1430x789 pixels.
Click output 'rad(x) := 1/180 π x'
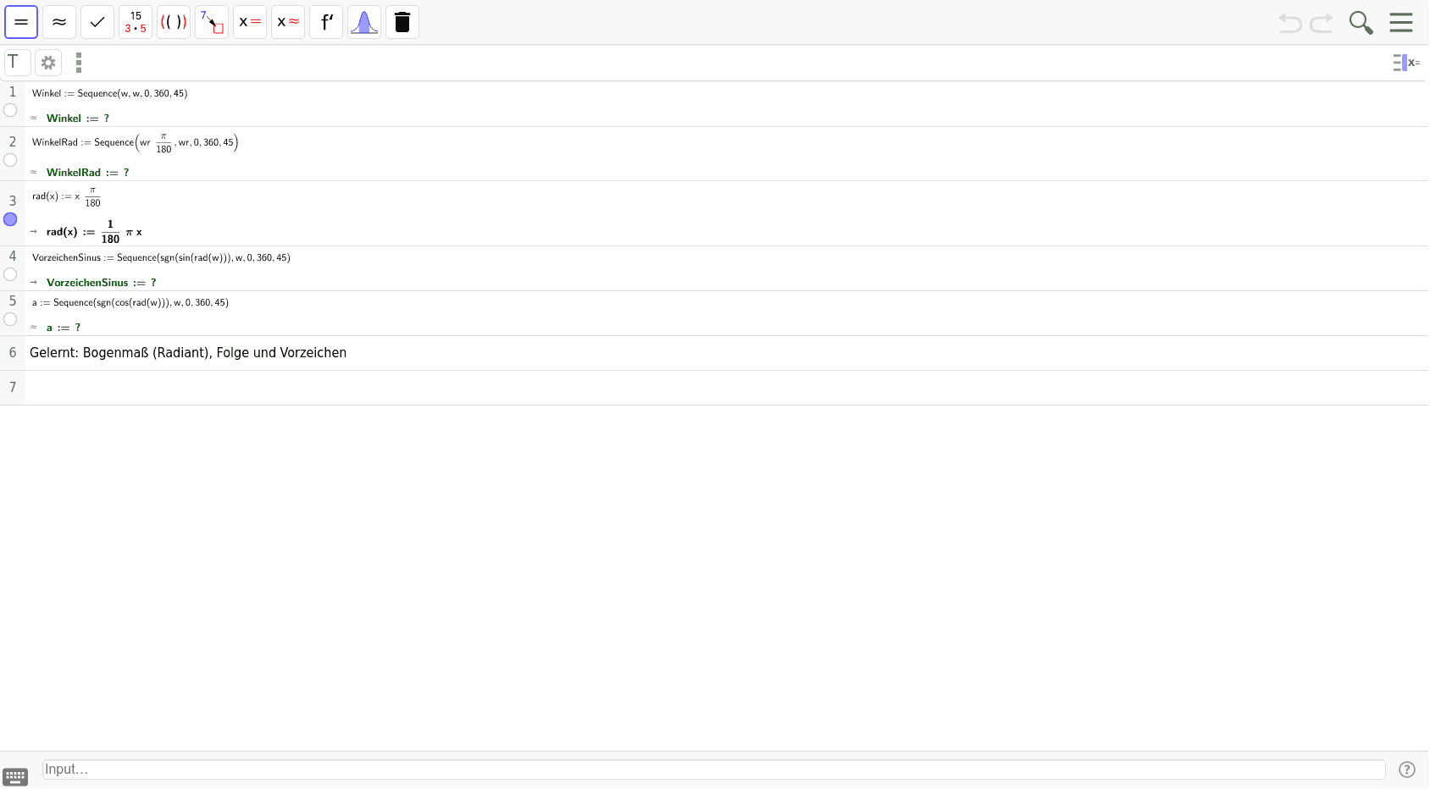pos(94,232)
